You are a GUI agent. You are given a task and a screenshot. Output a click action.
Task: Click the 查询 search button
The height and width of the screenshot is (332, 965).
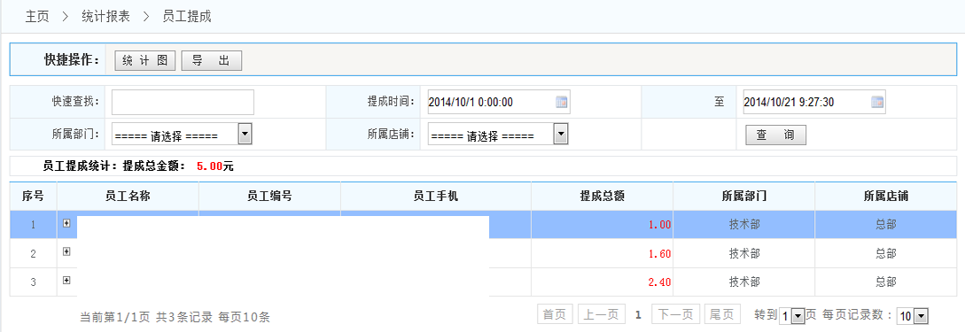[775, 135]
